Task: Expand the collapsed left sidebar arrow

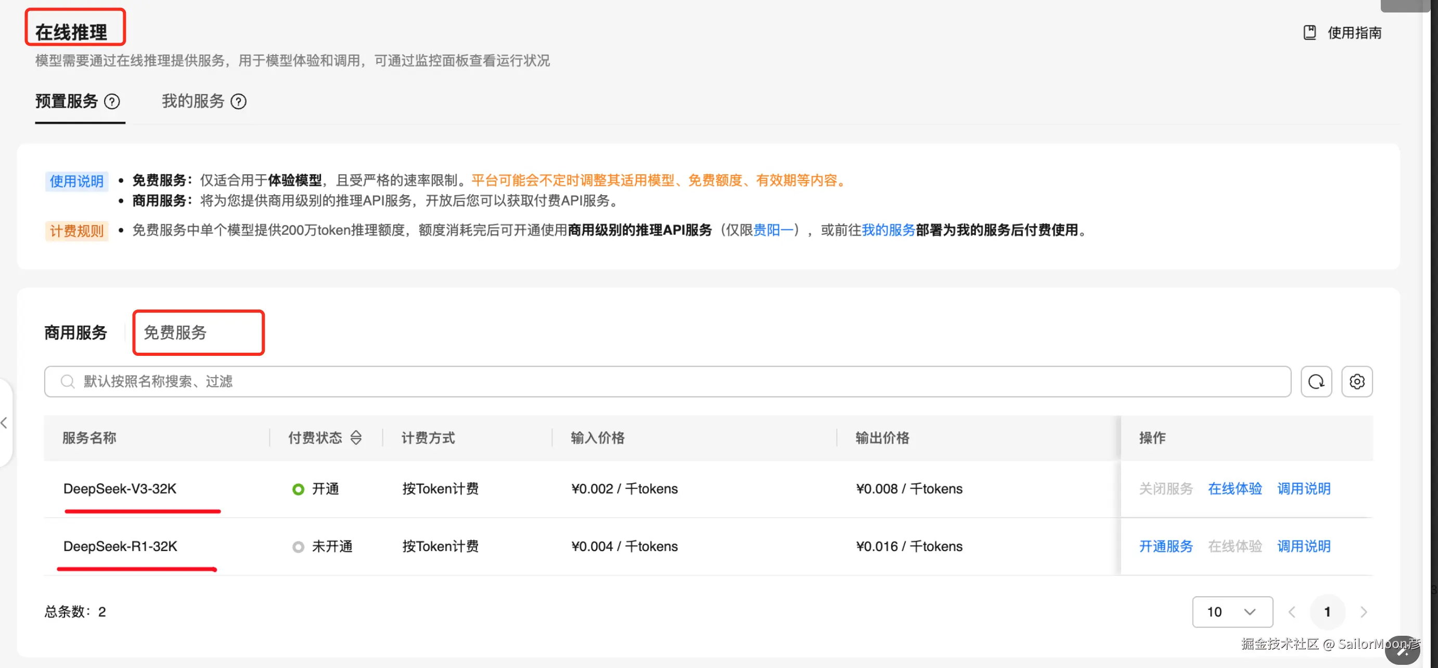Action: click(5, 423)
